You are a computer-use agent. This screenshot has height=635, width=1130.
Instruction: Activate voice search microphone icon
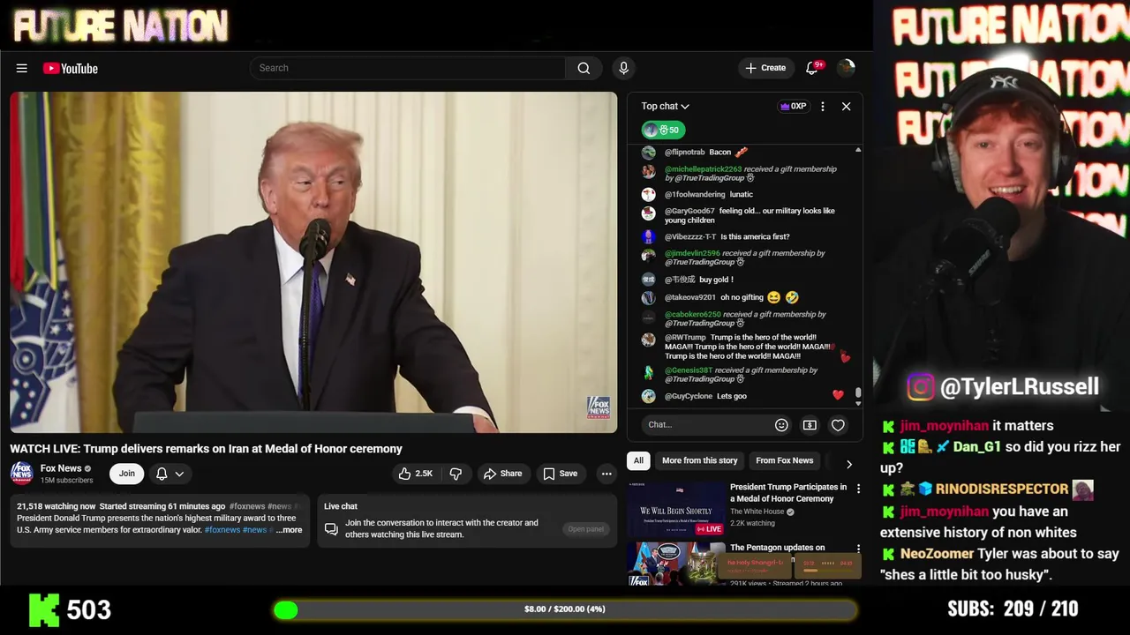tap(623, 68)
